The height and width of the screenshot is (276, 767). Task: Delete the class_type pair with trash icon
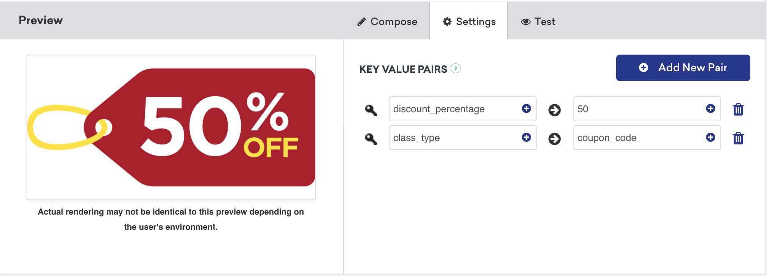738,138
